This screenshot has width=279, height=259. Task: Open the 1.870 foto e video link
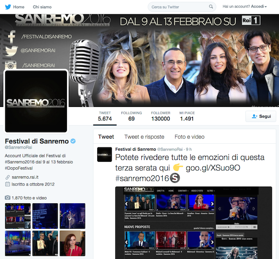(x=29, y=198)
